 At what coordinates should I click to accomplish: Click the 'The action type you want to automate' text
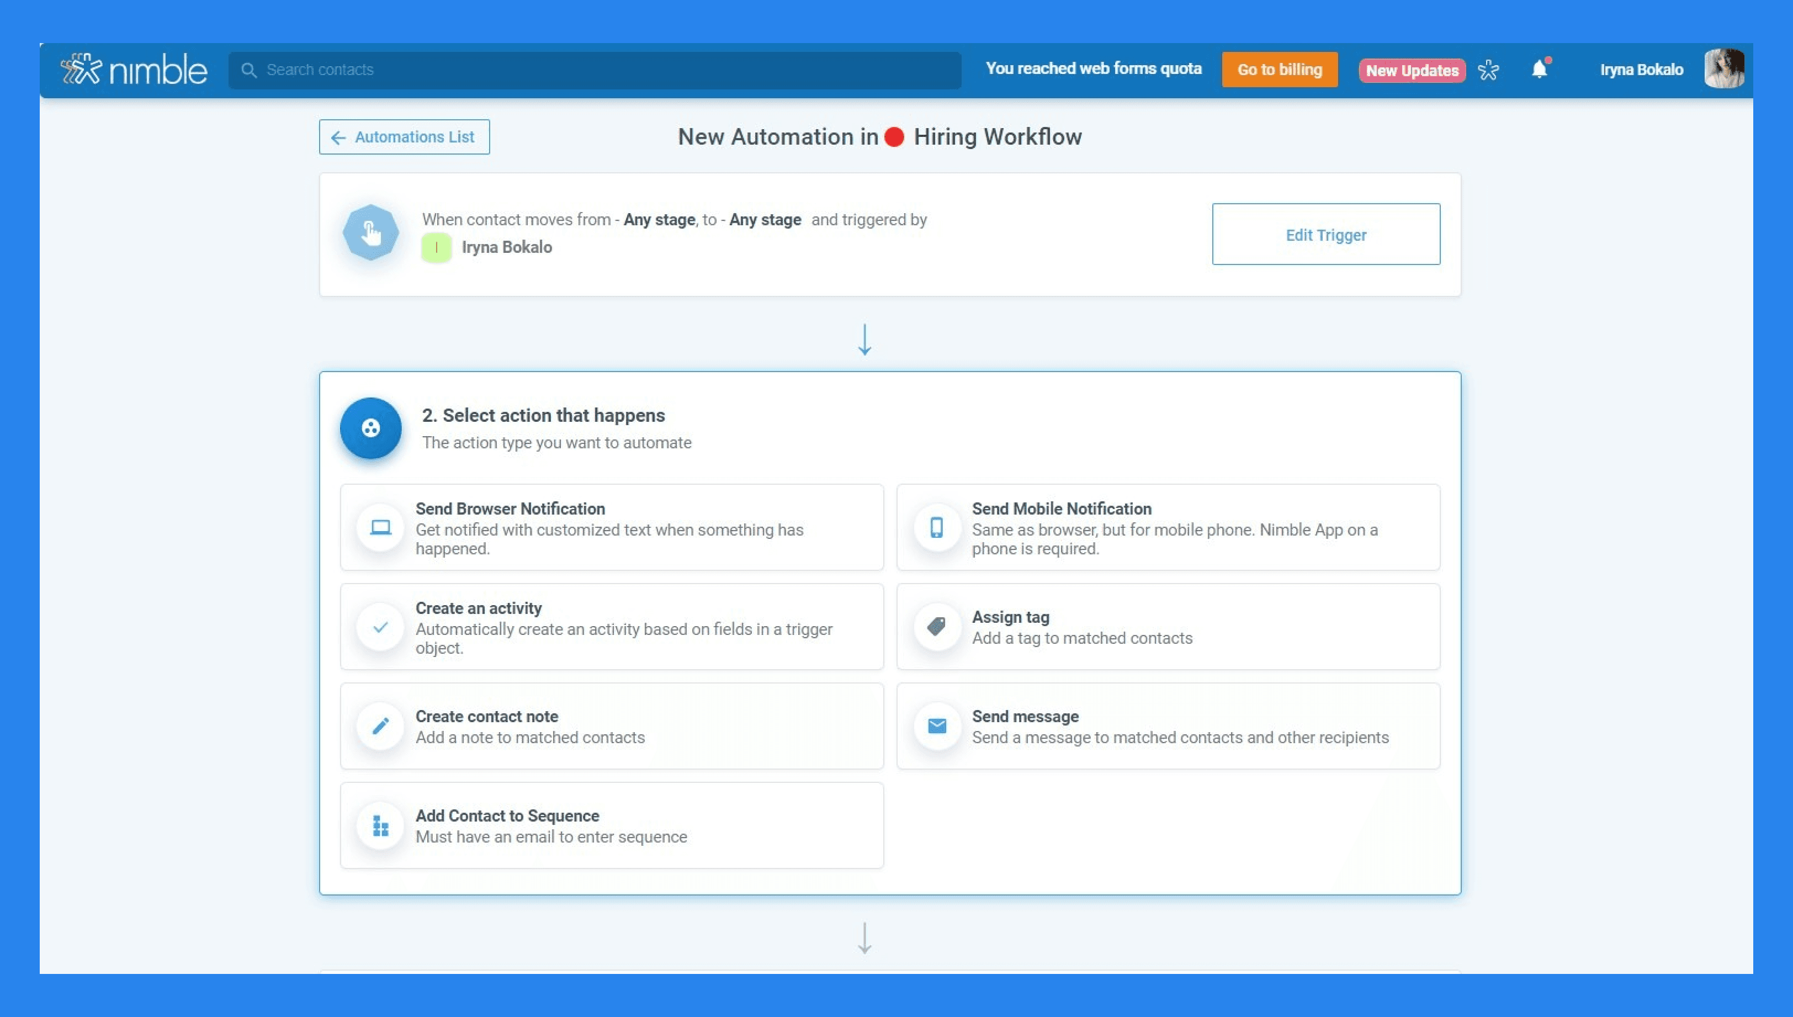[556, 443]
